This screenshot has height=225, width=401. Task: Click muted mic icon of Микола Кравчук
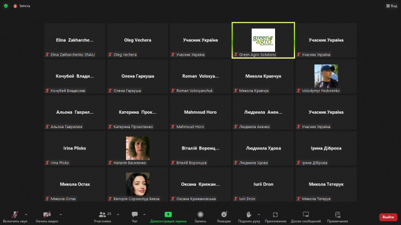pyautogui.click(x=236, y=91)
